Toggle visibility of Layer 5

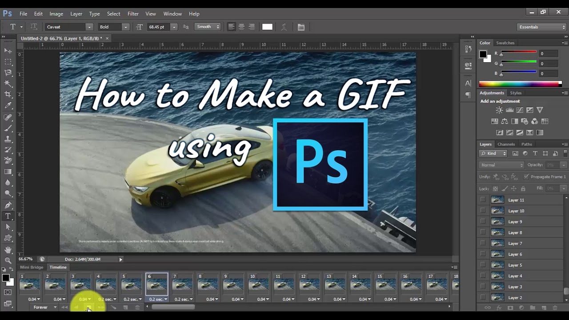click(483, 265)
